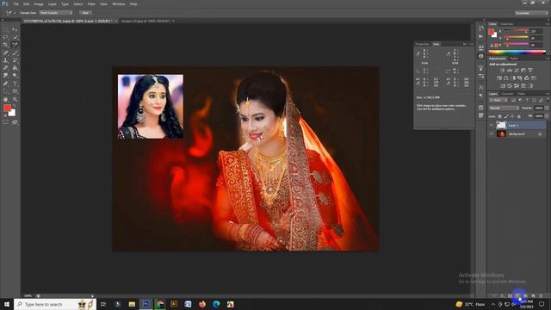Open the Image menu
The height and width of the screenshot is (310, 551).
[39, 3]
